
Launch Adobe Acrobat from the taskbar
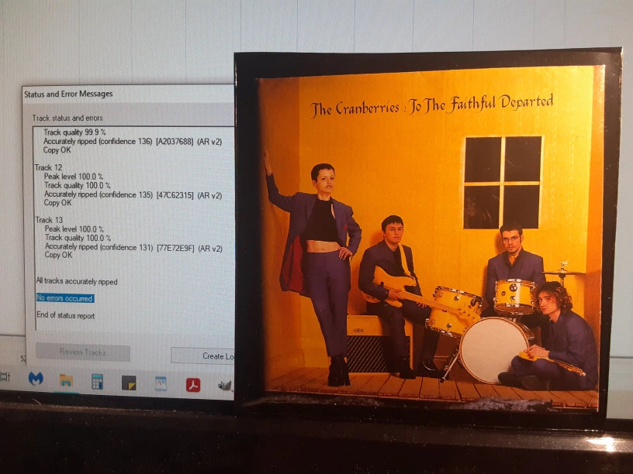[x=193, y=385]
